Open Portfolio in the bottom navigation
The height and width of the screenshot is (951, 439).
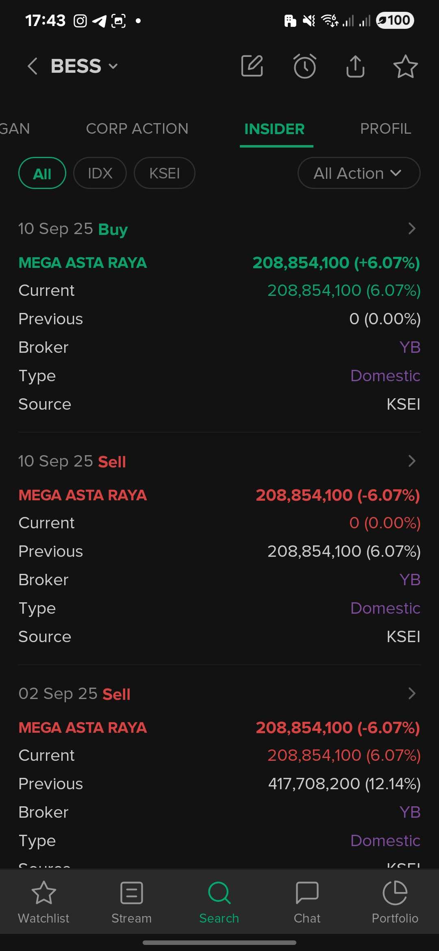point(395,901)
